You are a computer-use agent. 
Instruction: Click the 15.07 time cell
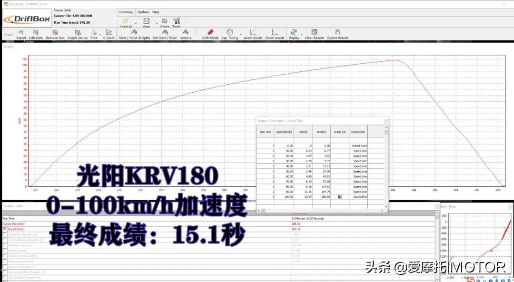303,197
